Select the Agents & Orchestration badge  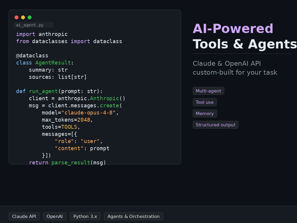tap(134, 216)
